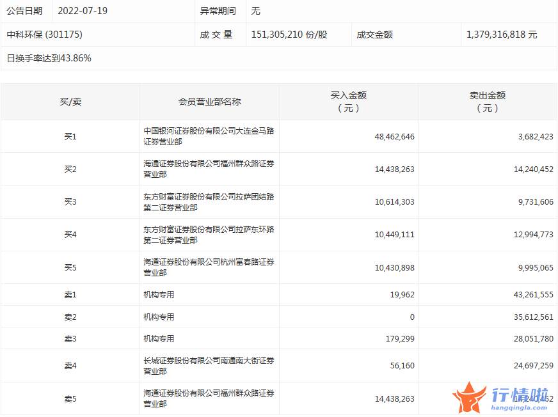This screenshot has width=558, height=417.
Task: Click buy amount 179,299
Action: tap(400, 339)
